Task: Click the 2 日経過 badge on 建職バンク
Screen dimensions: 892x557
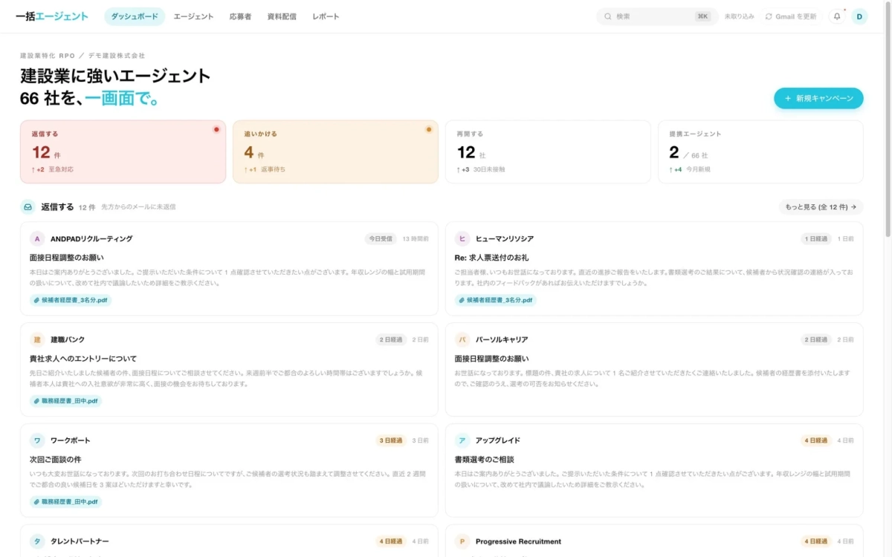Action: pyautogui.click(x=391, y=339)
